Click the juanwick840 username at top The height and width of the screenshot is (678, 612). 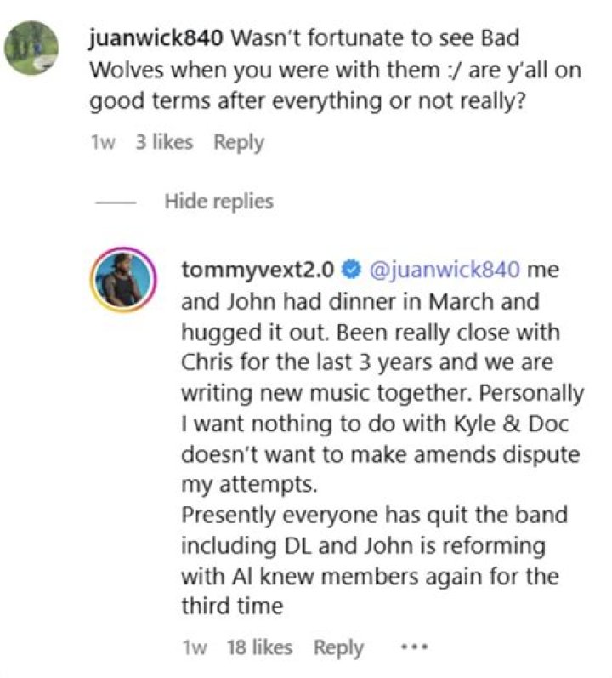click(156, 38)
